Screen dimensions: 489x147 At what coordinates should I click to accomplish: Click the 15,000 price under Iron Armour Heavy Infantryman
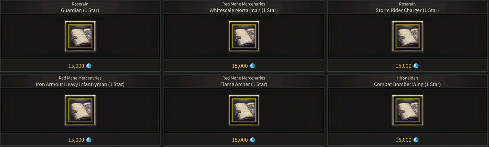coord(76,140)
